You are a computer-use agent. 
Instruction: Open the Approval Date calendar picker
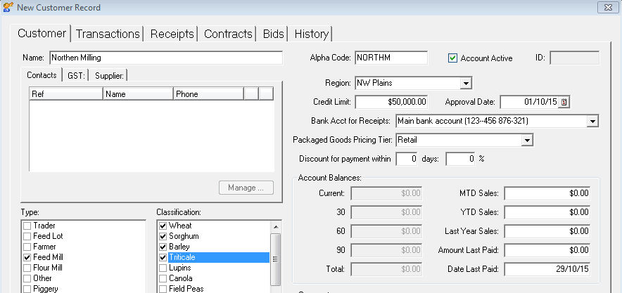click(x=564, y=103)
